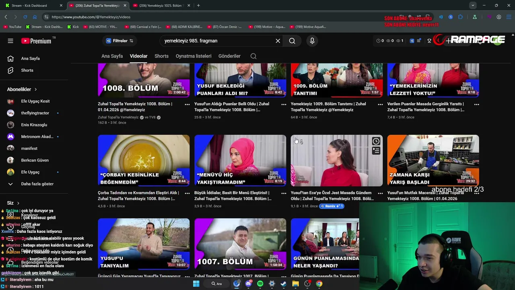Open theflyingtractor subscription channel
Image resolution: width=515 pixels, height=290 pixels.
(x=35, y=113)
